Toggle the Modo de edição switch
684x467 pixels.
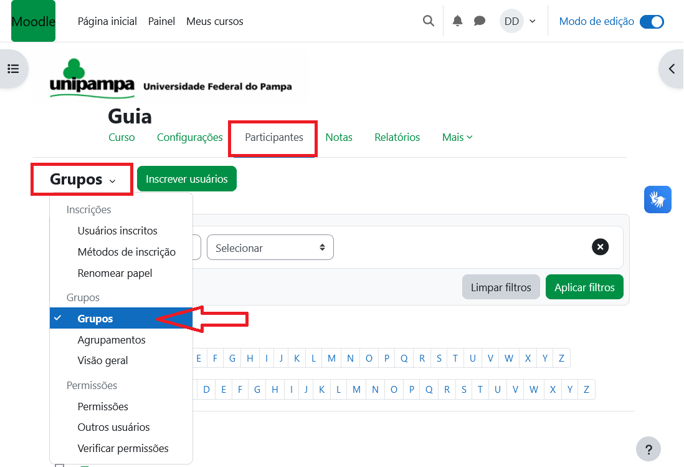pyautogui.click(x=652, y=21)
